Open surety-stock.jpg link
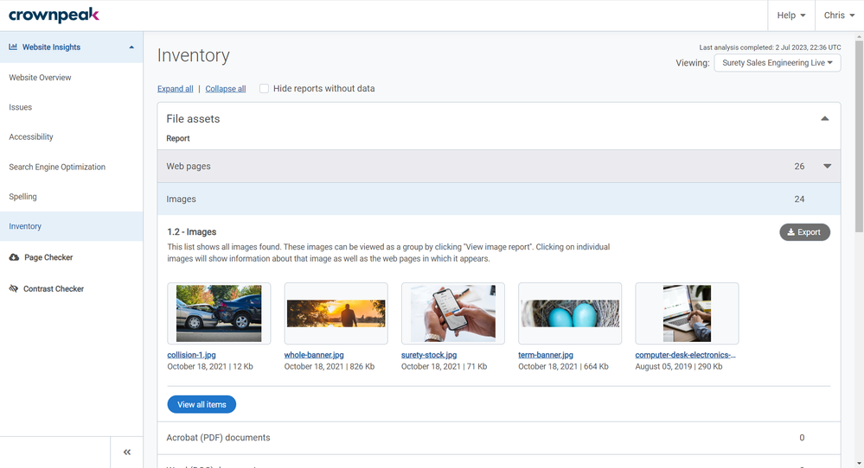The width and height of the screenshot is (864, 468). click(x=429, y=355)
